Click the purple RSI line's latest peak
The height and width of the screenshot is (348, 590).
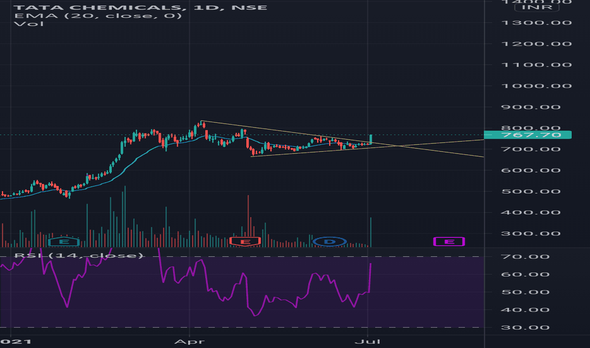tap(370, 264)
